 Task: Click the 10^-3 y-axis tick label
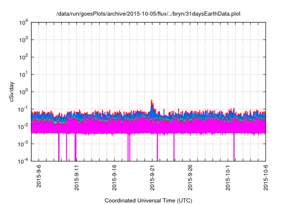click(23, 144)
